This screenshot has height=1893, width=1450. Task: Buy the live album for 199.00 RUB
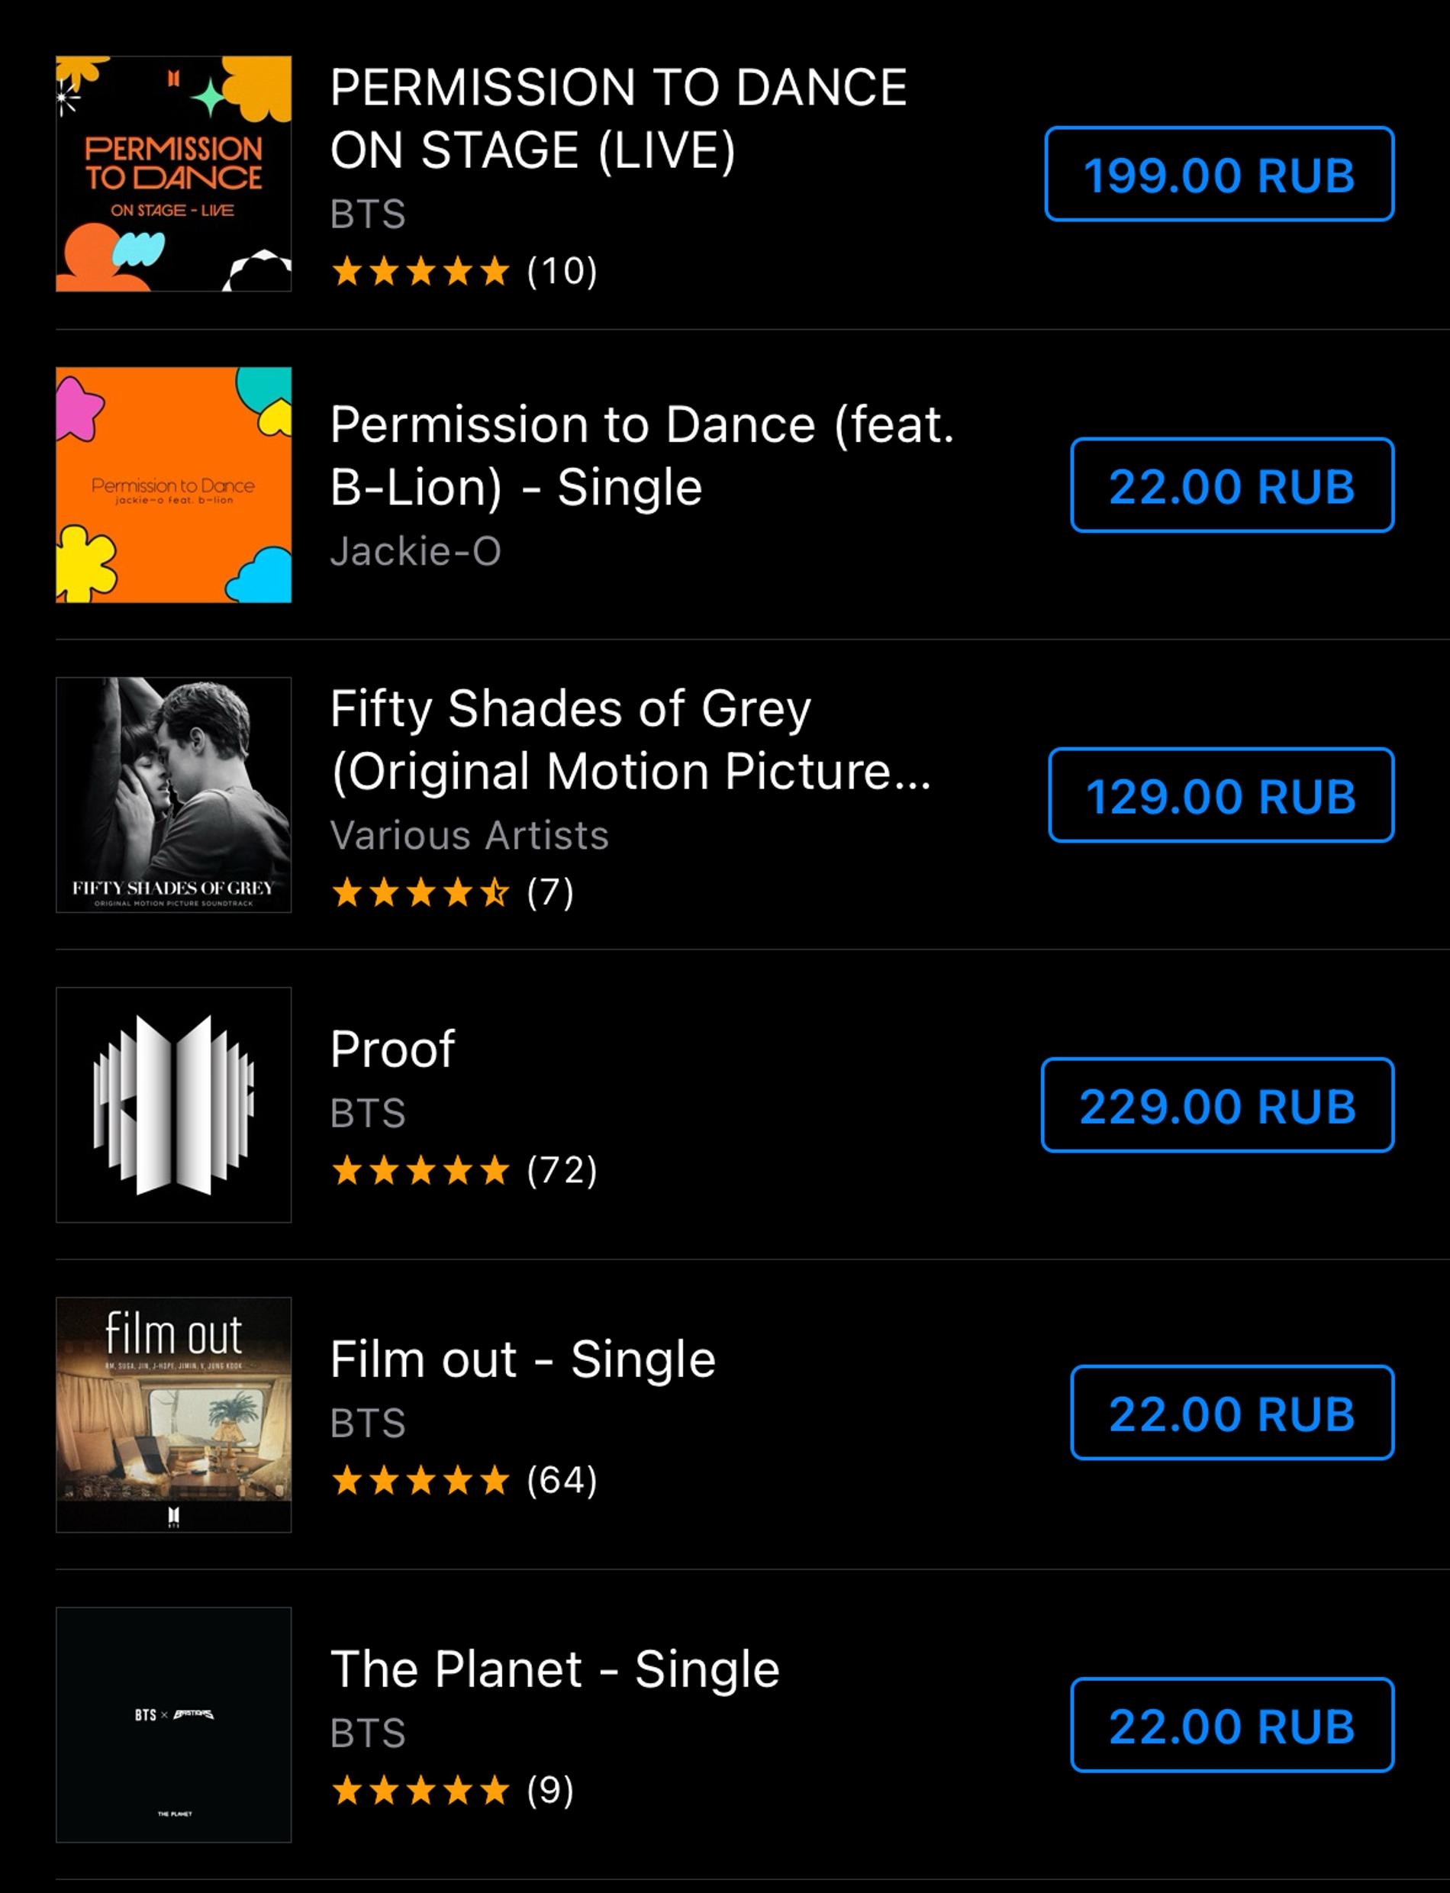pyautogui.click(x=1219, y=174)
